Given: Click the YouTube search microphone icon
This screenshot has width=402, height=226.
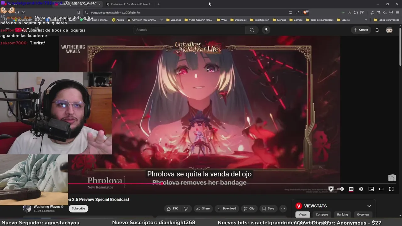Looking at the screenshot, I should [266, 30].
